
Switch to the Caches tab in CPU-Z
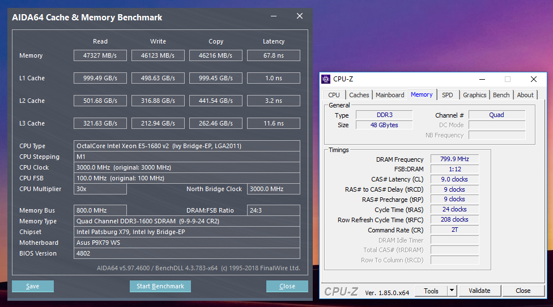[359, 95]
